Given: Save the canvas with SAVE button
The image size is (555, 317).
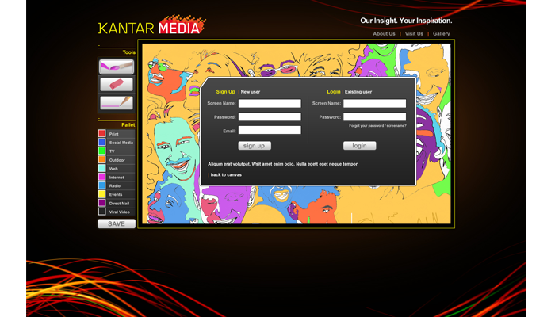Looking at the screenshot, I should point(117,223).
